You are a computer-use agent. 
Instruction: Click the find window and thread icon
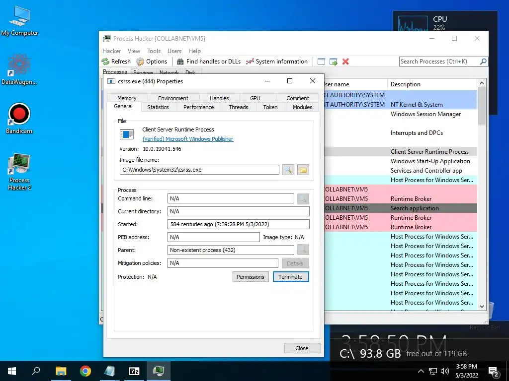click(x=334, y=61)
